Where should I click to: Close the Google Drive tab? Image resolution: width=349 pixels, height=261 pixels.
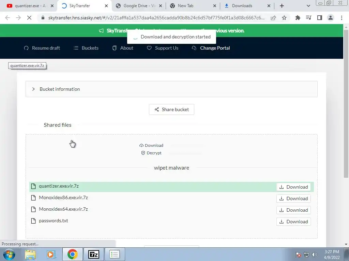161,6
